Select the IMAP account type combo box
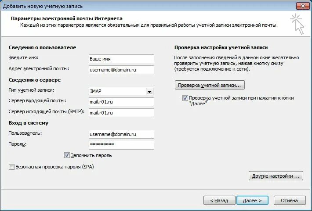The height and width of the screenshot is (211, 312). pos(117,91)
